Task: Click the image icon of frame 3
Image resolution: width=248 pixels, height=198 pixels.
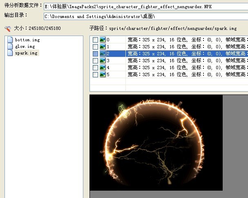Action: tap(103, 61)
